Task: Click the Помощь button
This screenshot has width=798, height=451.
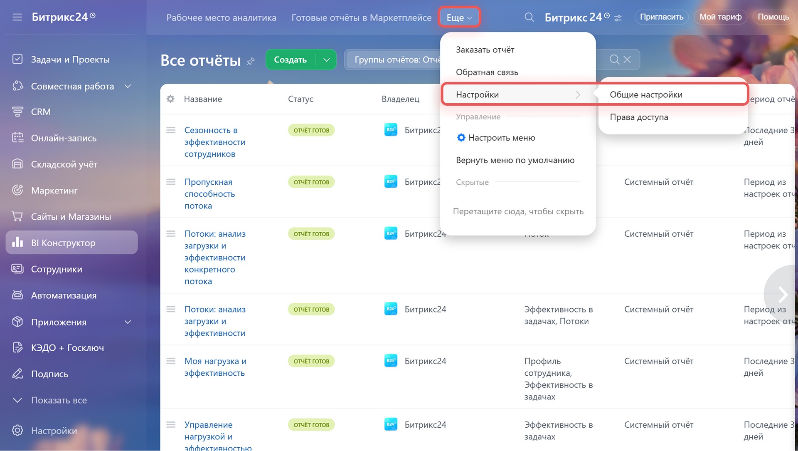Action: click(773, 17)
